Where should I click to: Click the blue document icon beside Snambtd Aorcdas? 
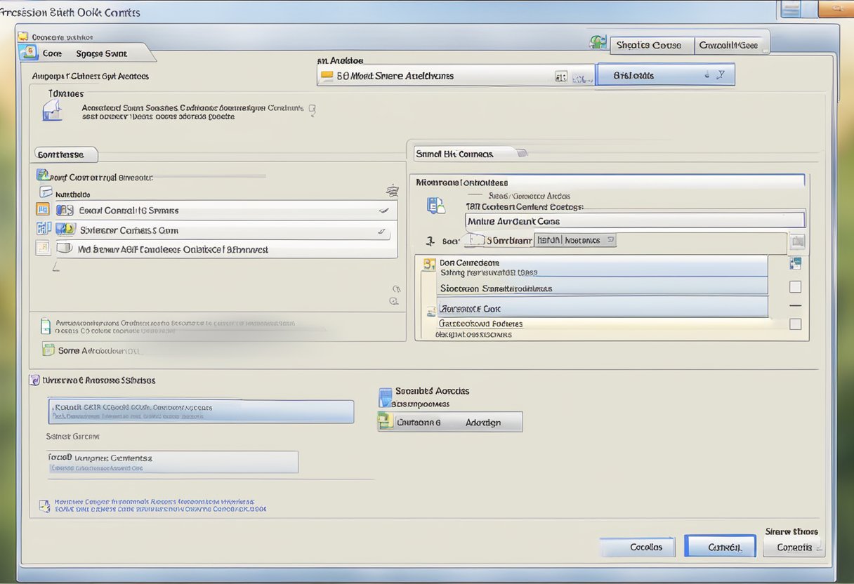click(x=385, y=397)
